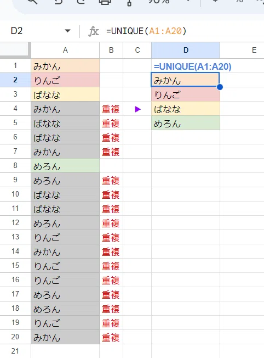Select column E header
Screen dimensions: 264x358
(x=242, y=50)
